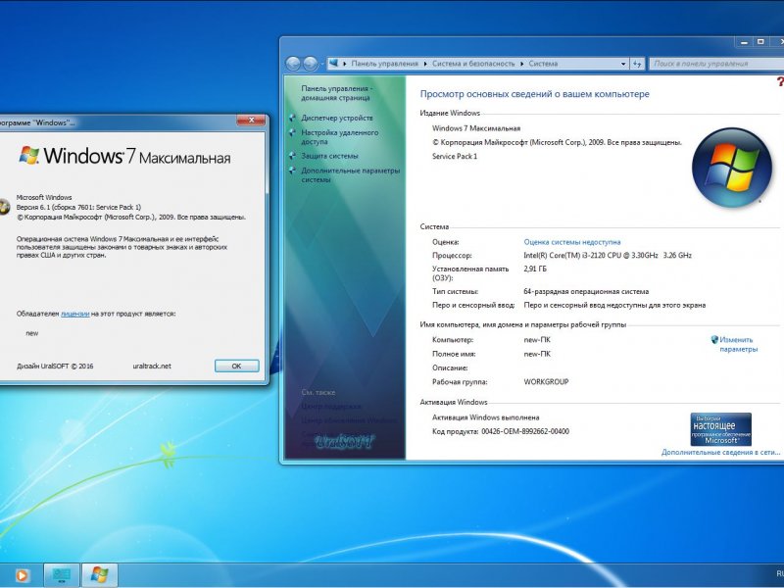Click Оценка системы недоступна link
Image resolution: width=784 pixels, height=588 pixels.
pyautogui.click(x=572, y=242)
